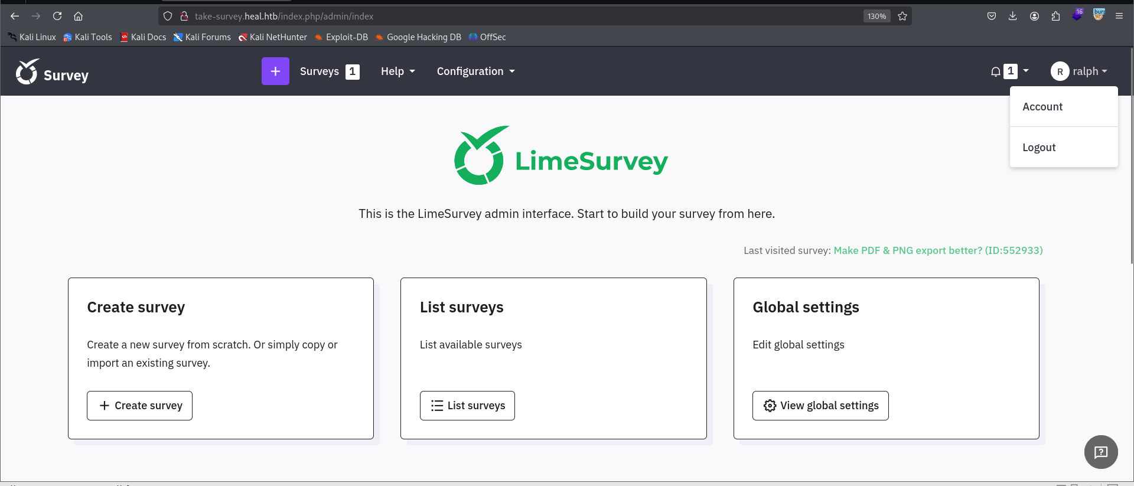Toggle the notifications dropdown caret
This screenshot has width=1134, height=486.
tap(1026, 71)
